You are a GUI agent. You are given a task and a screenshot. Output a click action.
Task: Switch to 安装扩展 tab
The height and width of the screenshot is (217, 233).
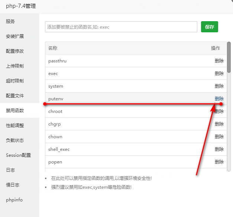click(x=15, y=36)
